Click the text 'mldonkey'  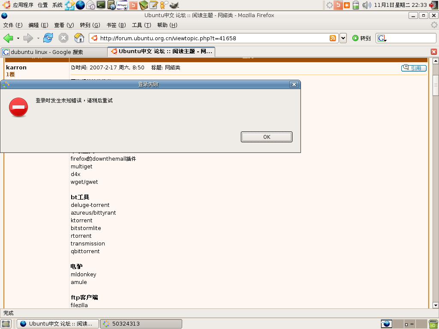pyautogui.click(x=84, y=275)
